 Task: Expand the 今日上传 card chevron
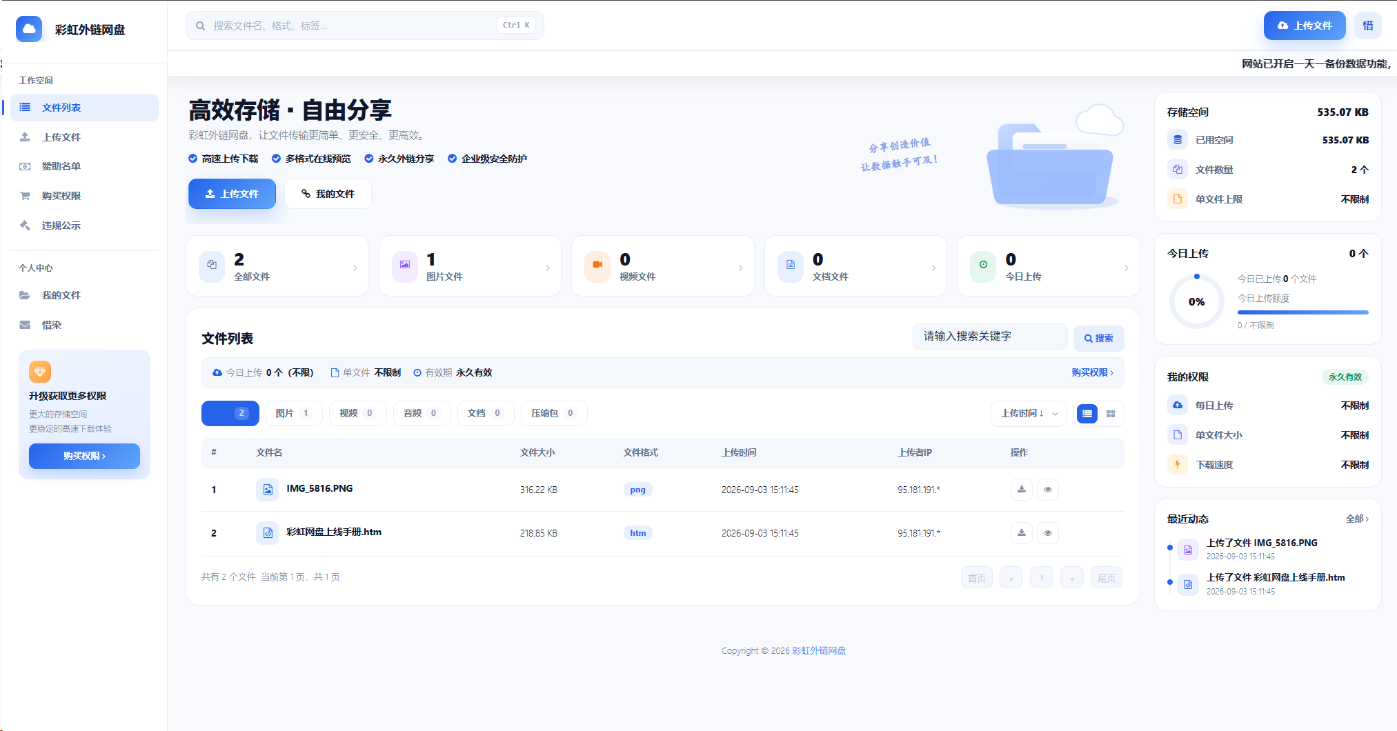point(1126,268)
